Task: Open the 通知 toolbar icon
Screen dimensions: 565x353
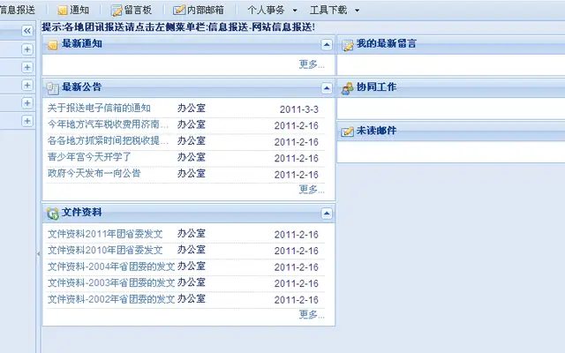Action: 63,10
